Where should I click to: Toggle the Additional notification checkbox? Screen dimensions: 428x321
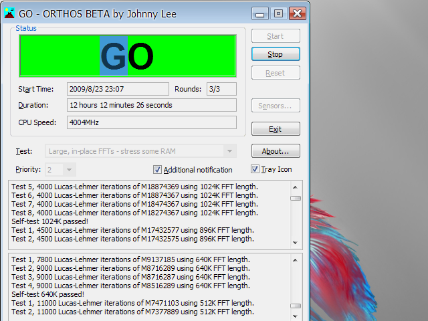coord(157,169)
